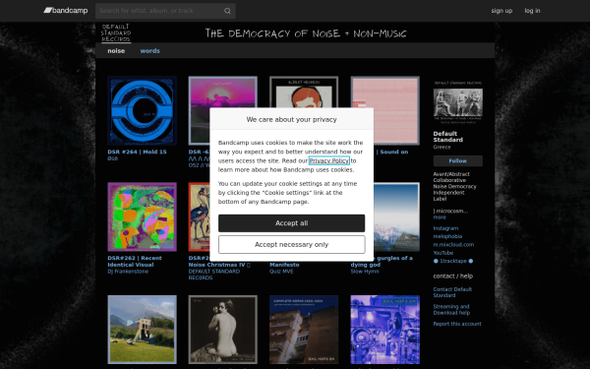This screenshot has height=369, width=590.
Task: Open the YouTube link
Action: 443,253
